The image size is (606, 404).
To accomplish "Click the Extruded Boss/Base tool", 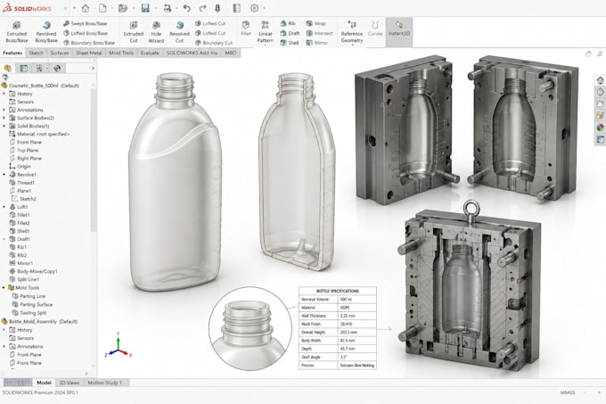I will pos(17,32).
